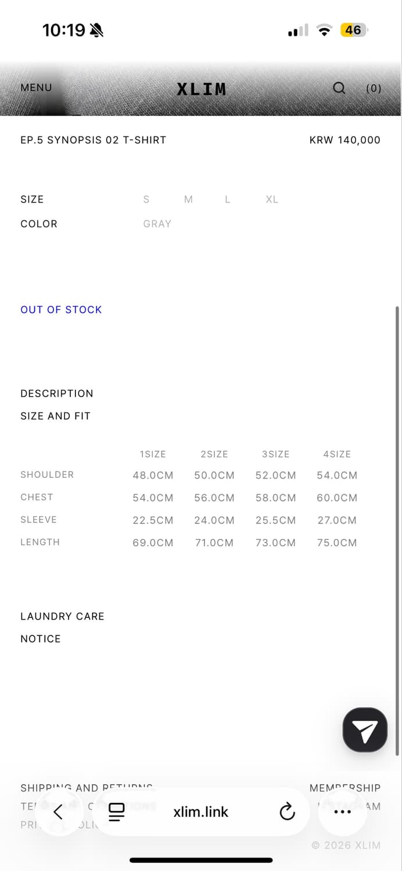This screenshot has height=871, width=402.
Task: Collapse the SIZE AND FIT section
Action: (55, 416)
